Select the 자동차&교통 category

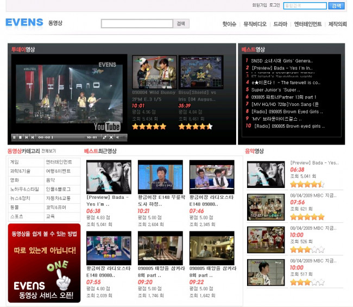[x=58, y=198]
